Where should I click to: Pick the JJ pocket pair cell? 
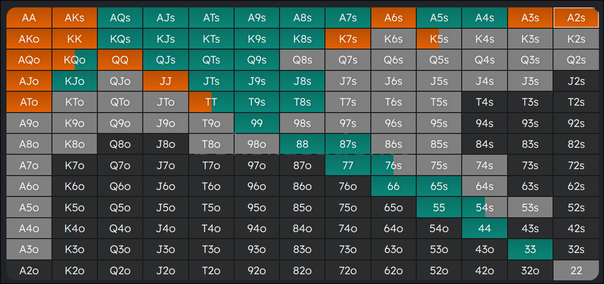[x=165, y=81]
